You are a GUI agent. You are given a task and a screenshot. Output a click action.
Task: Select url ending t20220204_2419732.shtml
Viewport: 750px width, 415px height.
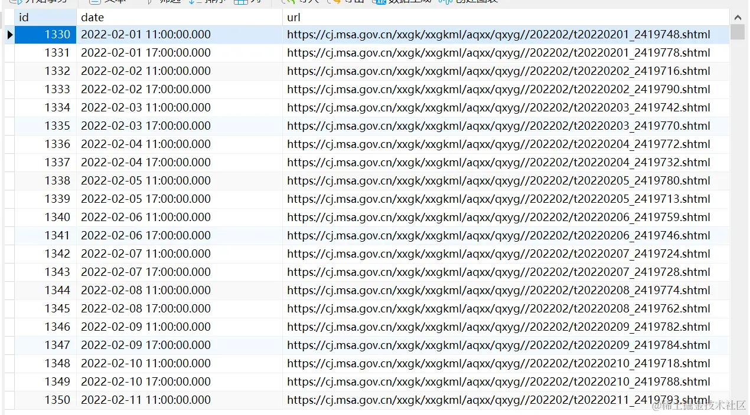pyautogui.click(x=506, y=163)
